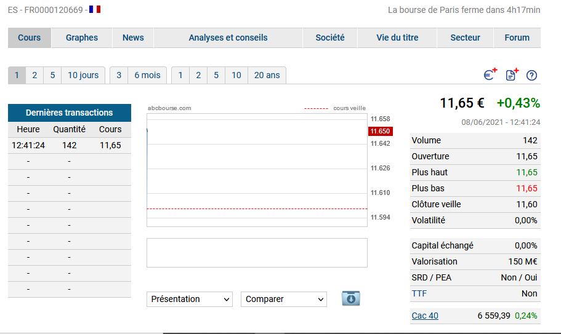Select the 1 year chart period
The width and height of the screenshot is (561, 334).
click(180, 76)
